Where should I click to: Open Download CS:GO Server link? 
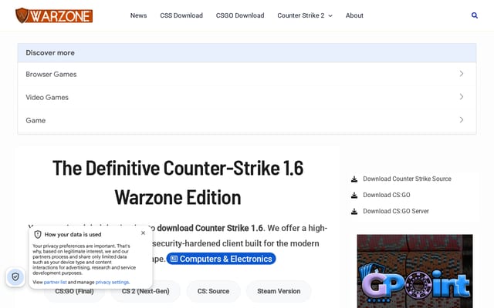[396, 211]
